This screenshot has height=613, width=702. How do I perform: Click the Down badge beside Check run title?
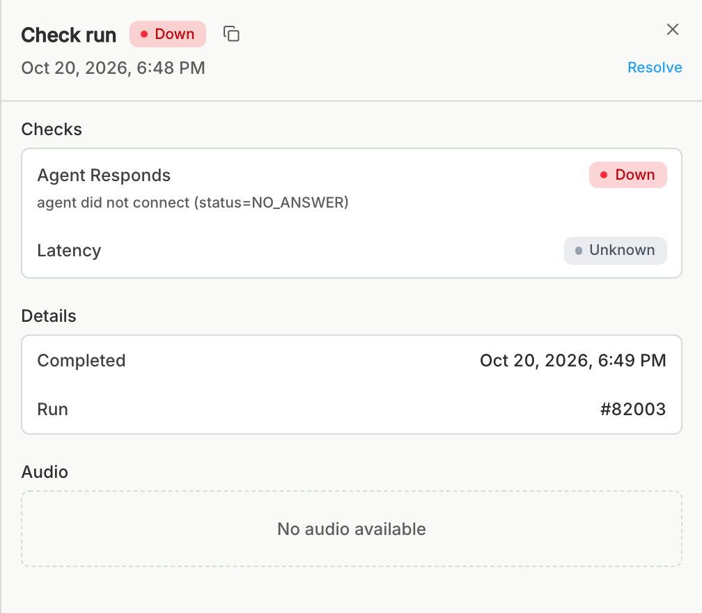click(x=168, y=34)
